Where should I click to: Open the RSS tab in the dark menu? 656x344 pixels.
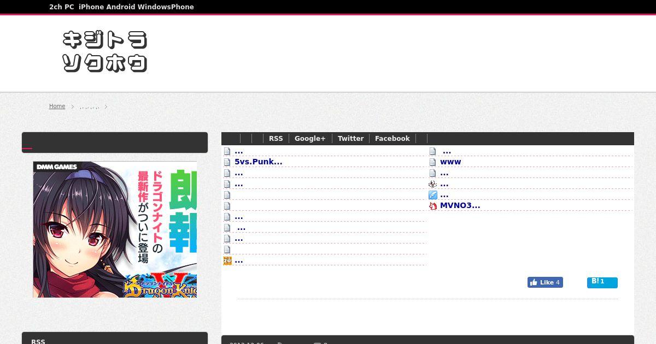[276, 139]
